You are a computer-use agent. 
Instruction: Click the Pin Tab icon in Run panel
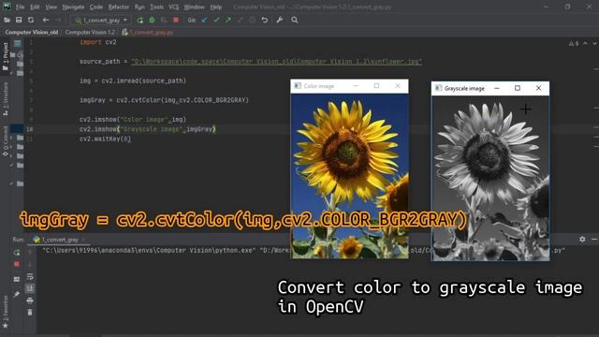tap(17, 294)
